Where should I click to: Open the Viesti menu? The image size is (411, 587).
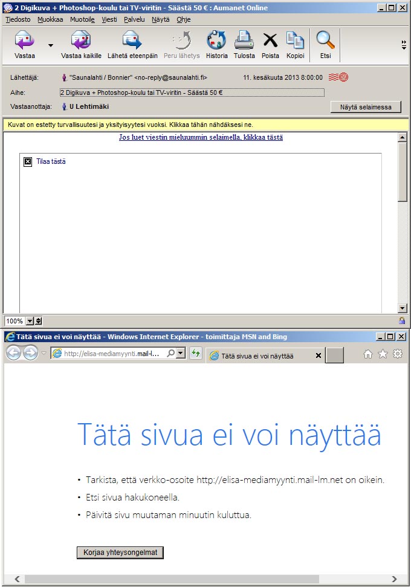pyautogui.click(x=109, y=19)
